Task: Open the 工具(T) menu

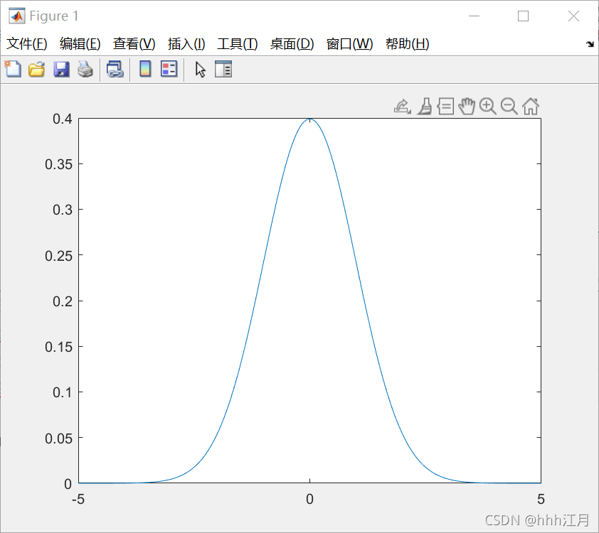Action: 237,44
